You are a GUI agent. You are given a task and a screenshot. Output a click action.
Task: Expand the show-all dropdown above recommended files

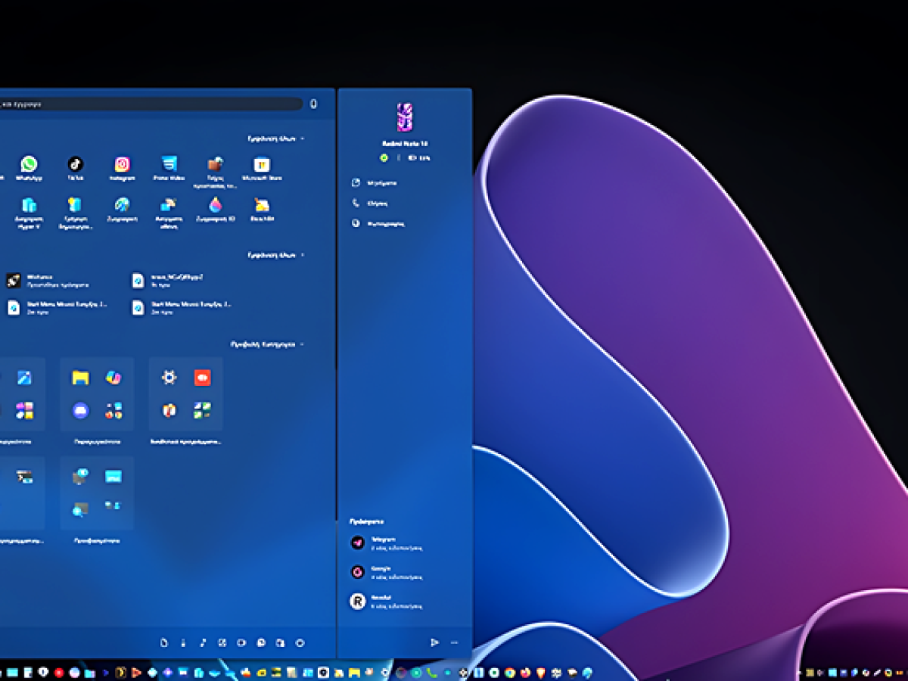[276, 255]
